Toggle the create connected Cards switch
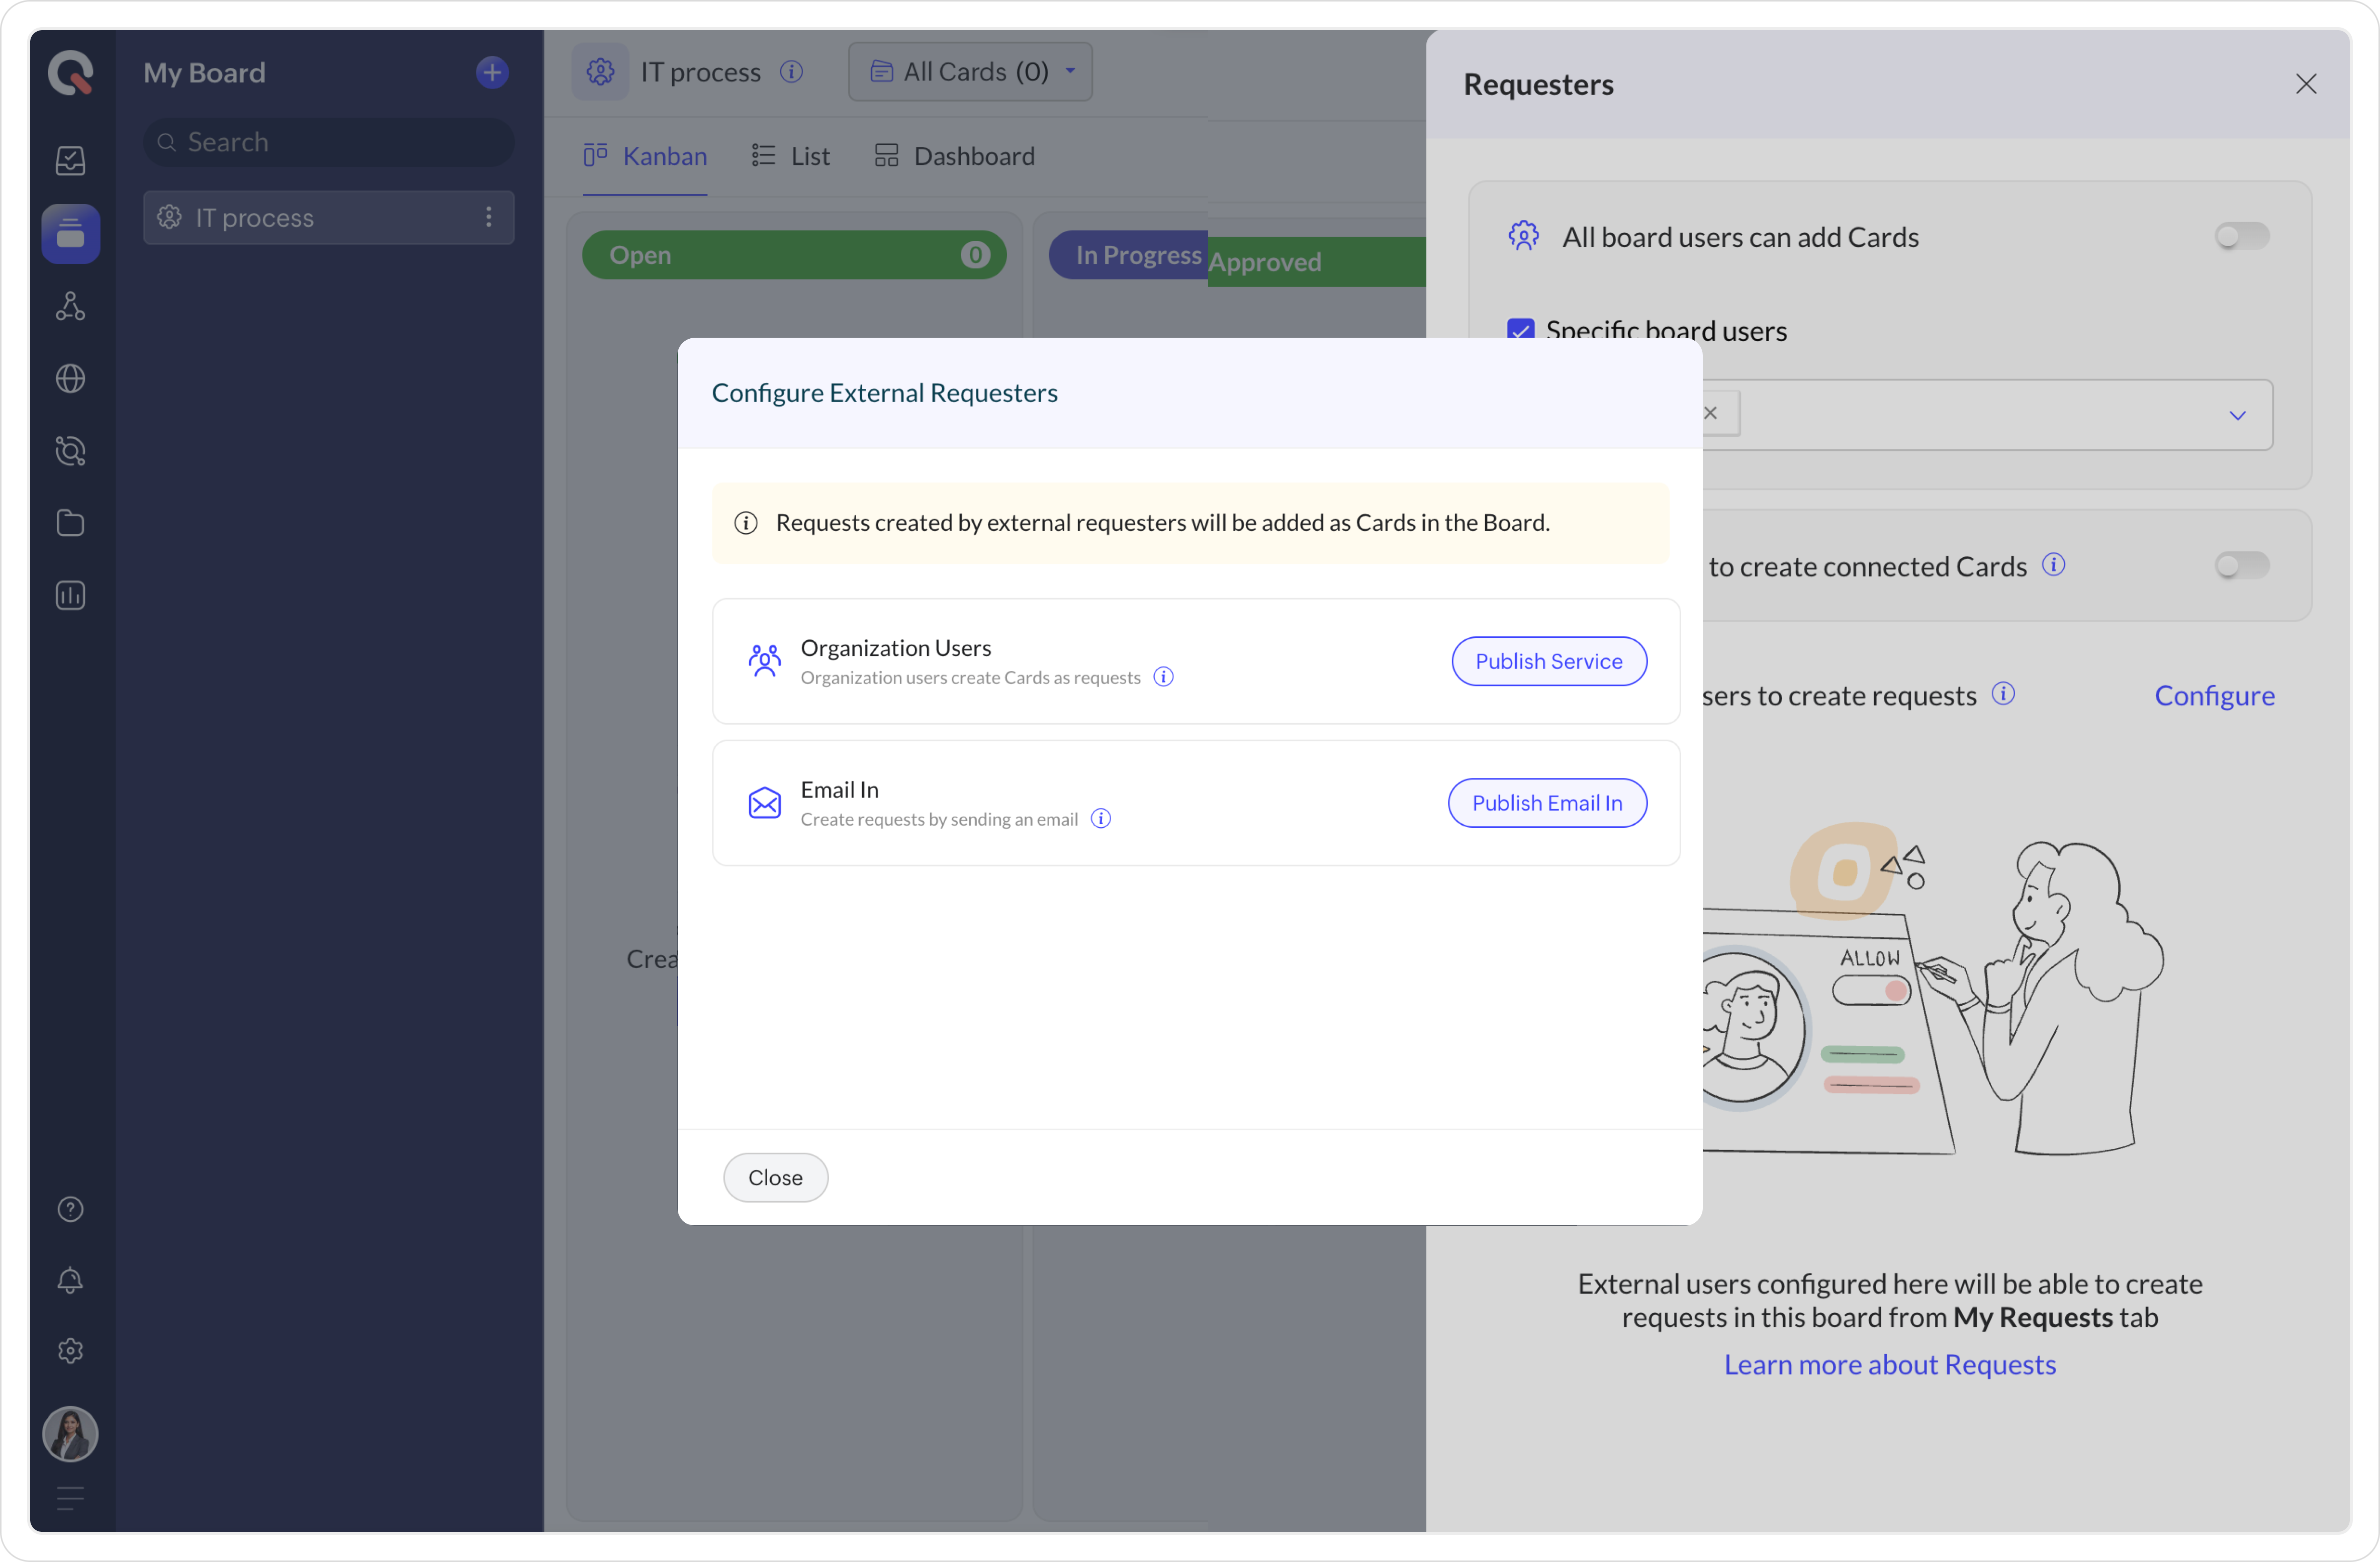The image size is (2380, 1562). pos(2241,565)
